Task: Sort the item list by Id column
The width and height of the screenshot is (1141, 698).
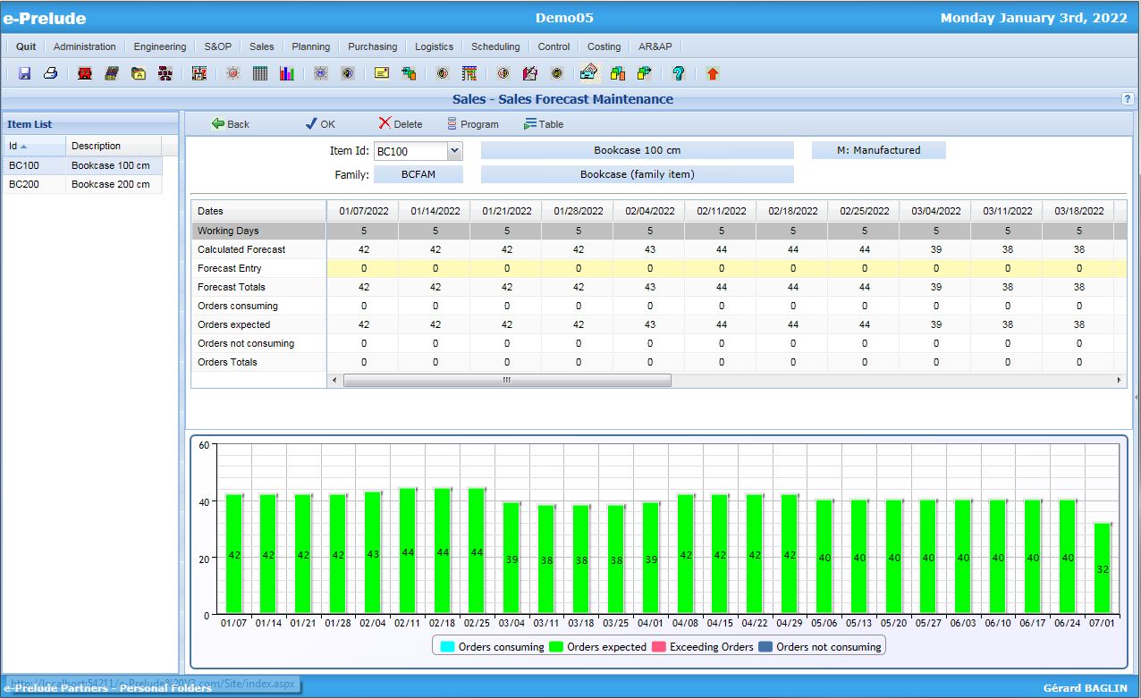Action: point(33,146)
